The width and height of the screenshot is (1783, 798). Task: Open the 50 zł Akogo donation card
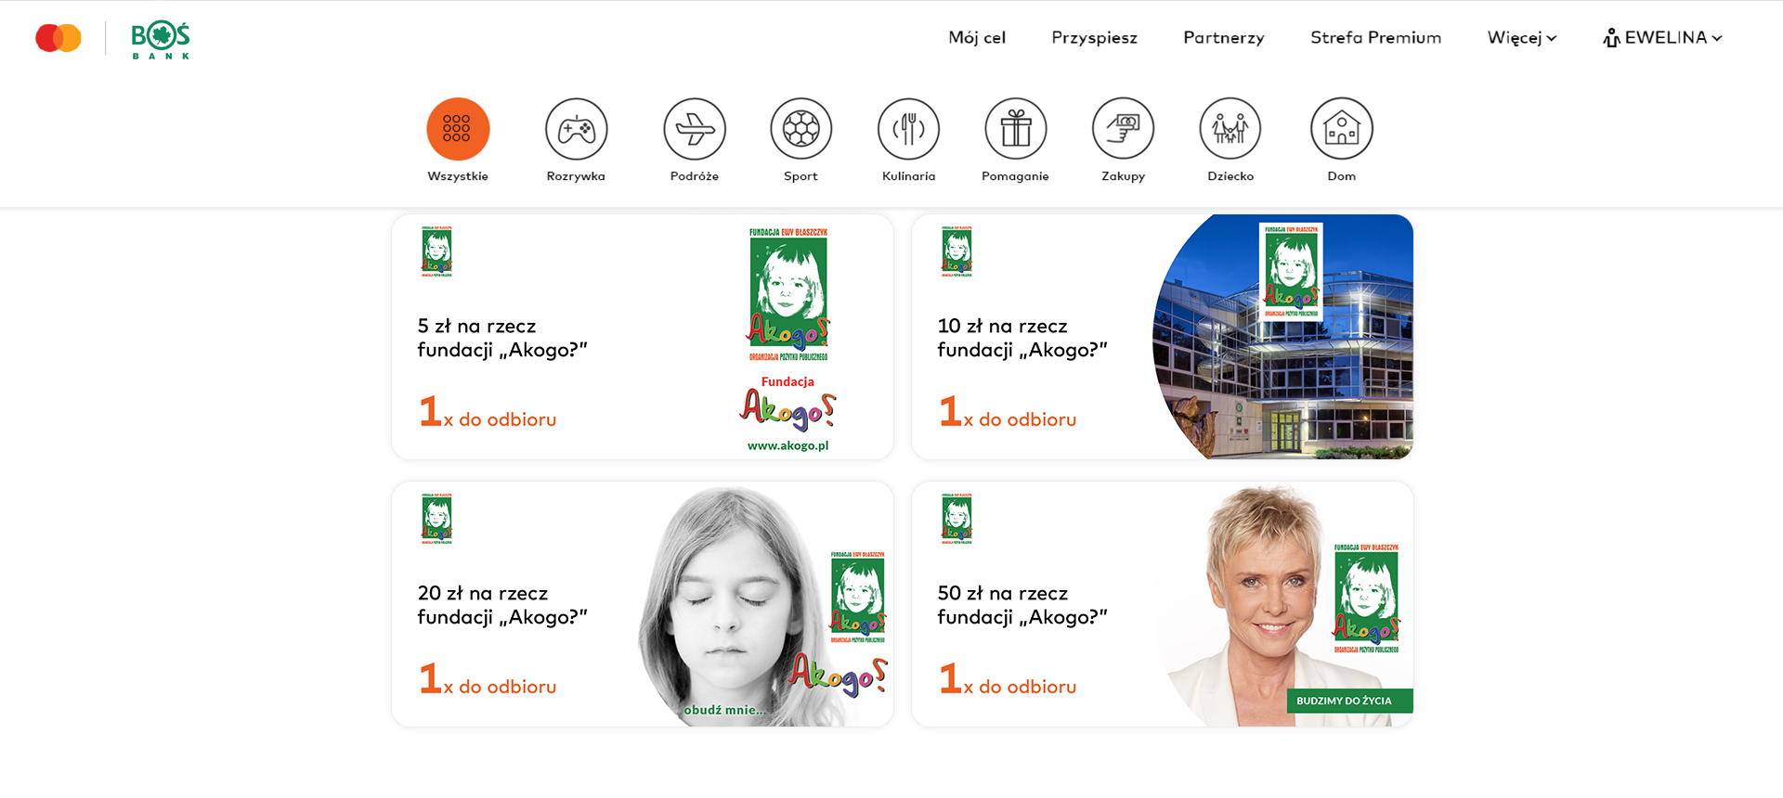tap(1163, 604)
